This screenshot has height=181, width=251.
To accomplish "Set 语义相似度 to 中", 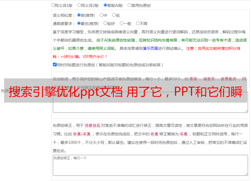I will coord(101,15).
